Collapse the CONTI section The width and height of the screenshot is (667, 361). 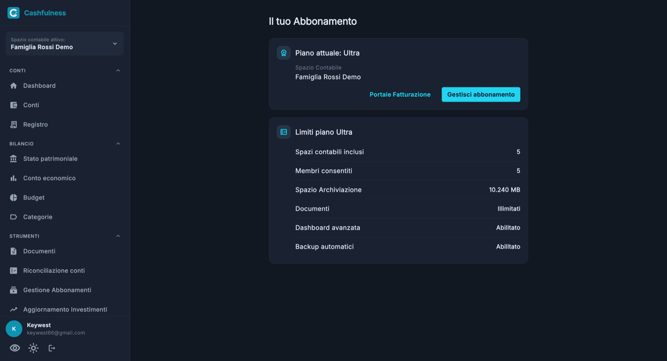(x=118, y=71)
